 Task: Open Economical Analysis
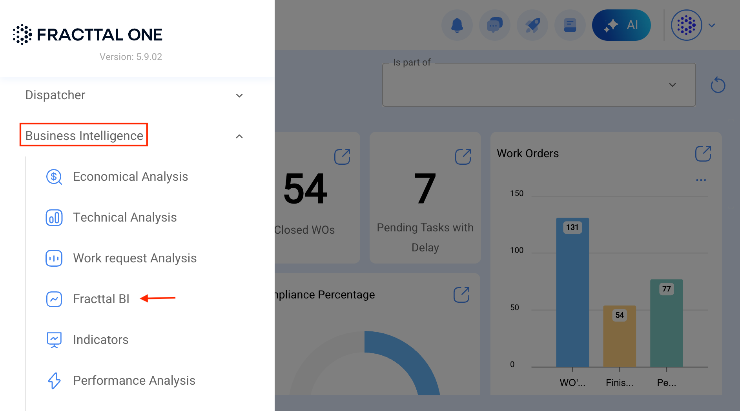pos(131,176)
